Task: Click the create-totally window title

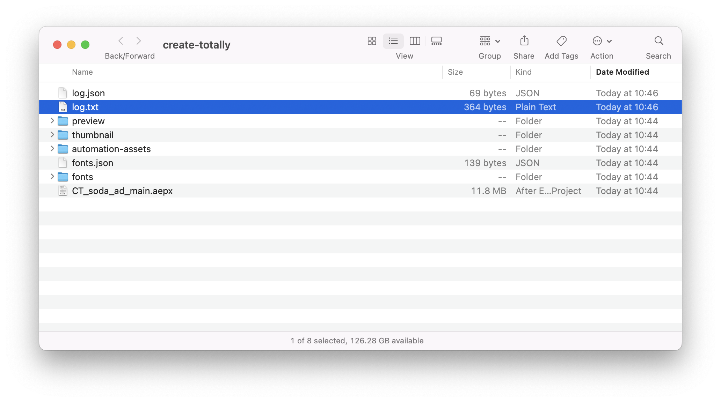Action: click(x=197, y=45)
